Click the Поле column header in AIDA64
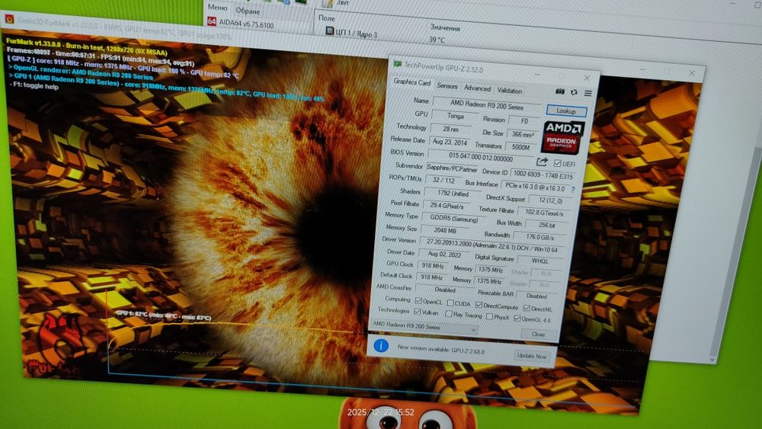 coord(327,18)
